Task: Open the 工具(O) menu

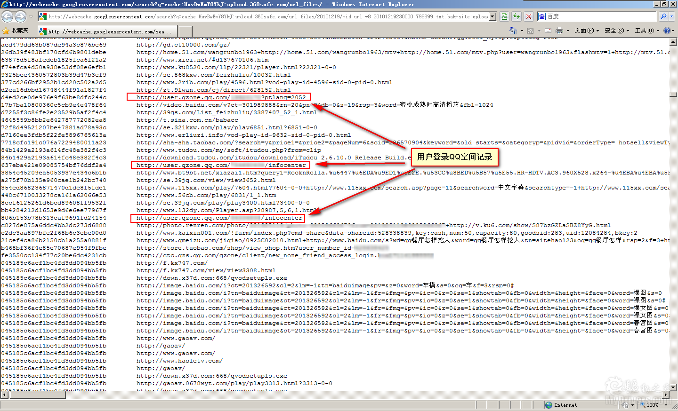Action: pyautogui.click(x=647, y=31)
